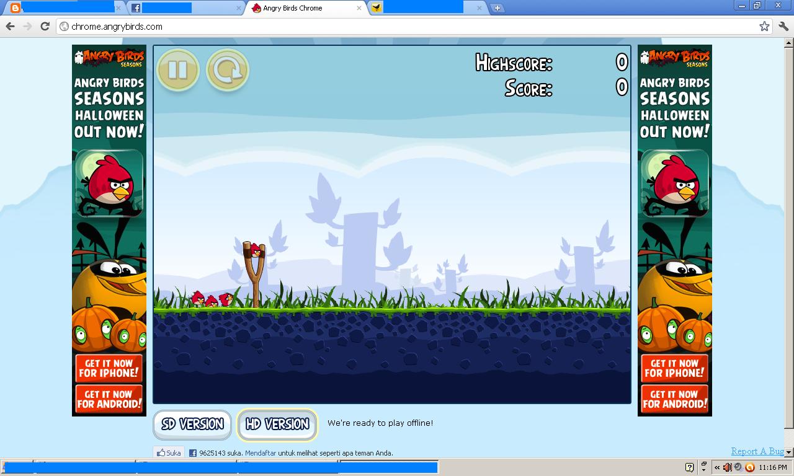Expand hidden system tray icons
This screenshot has width=794, height=476.
coord(717,467)
